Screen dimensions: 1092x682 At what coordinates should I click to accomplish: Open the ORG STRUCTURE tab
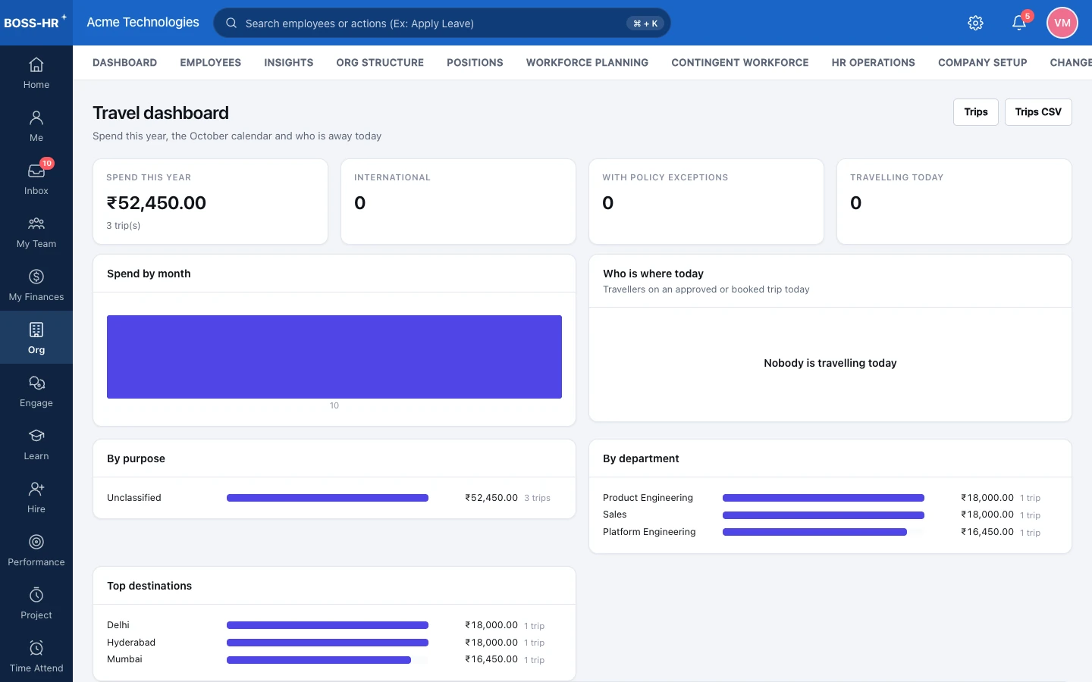pos(380,63)
